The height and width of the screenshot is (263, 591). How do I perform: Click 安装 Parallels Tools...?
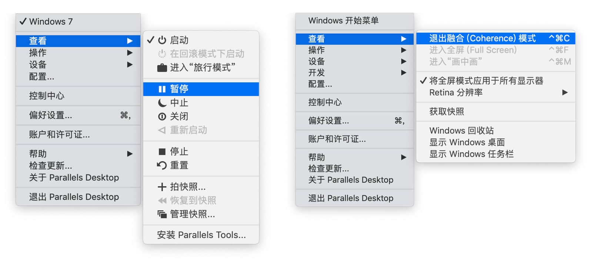pos(201,235)
